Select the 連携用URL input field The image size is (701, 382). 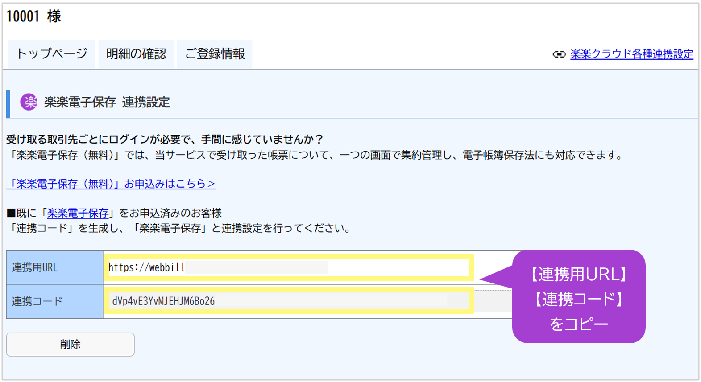click(x=289, y=267)
